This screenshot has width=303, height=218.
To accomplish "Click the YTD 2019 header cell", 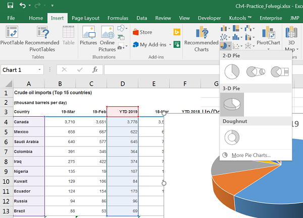I will (x=123, y=112).
